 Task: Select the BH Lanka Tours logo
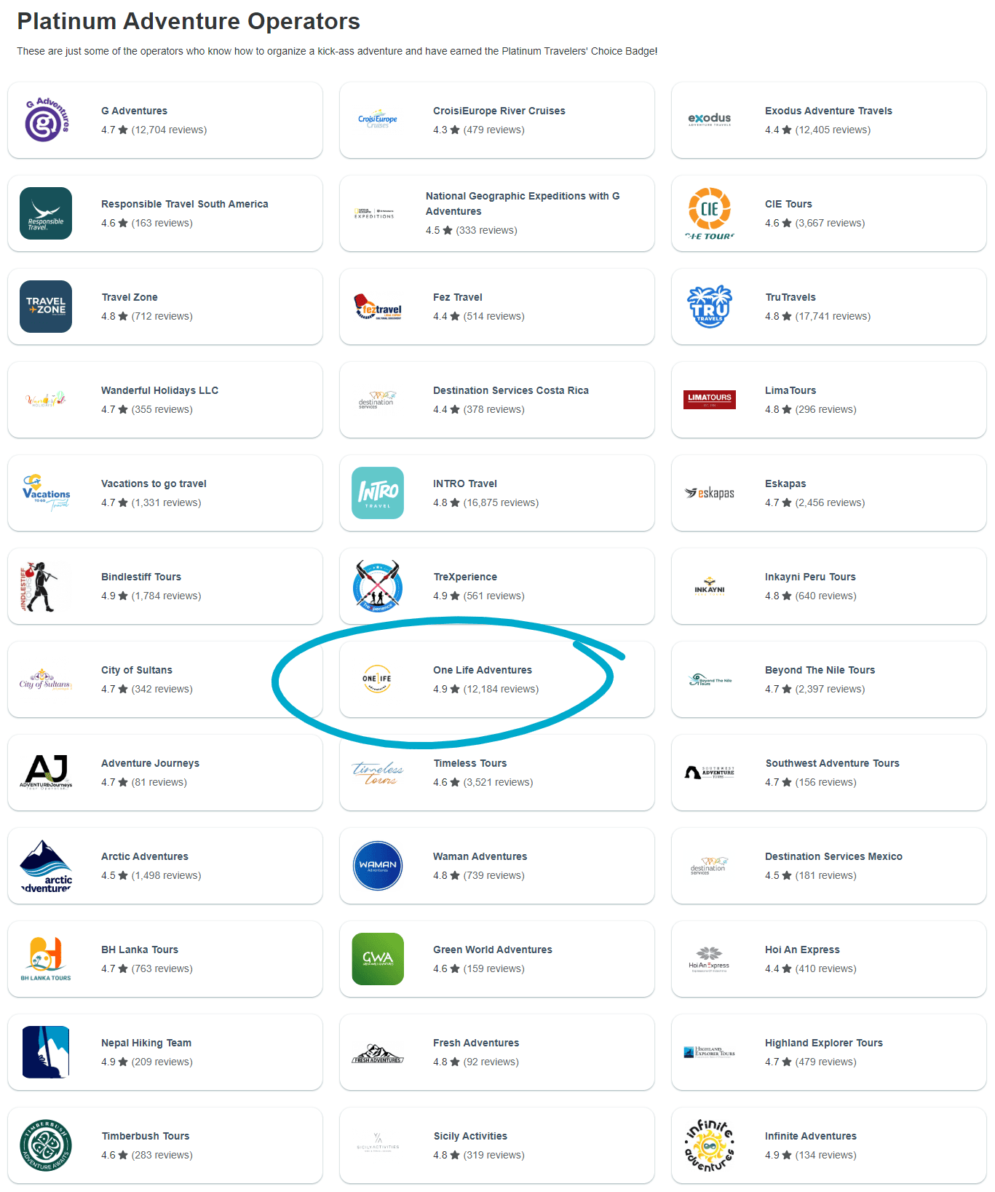pyautogui.click(x=46, y=959)
